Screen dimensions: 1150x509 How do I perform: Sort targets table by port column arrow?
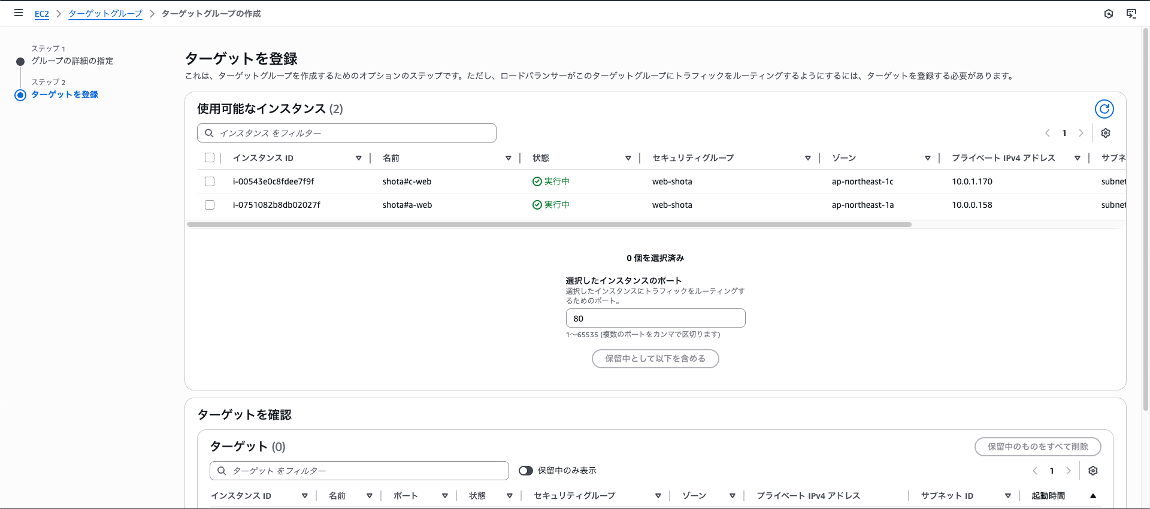[x=445, y=496]
